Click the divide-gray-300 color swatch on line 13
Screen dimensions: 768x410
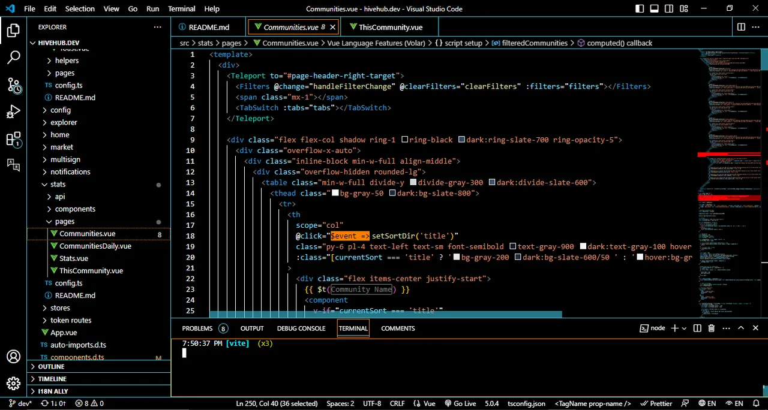tap(413, 182)
